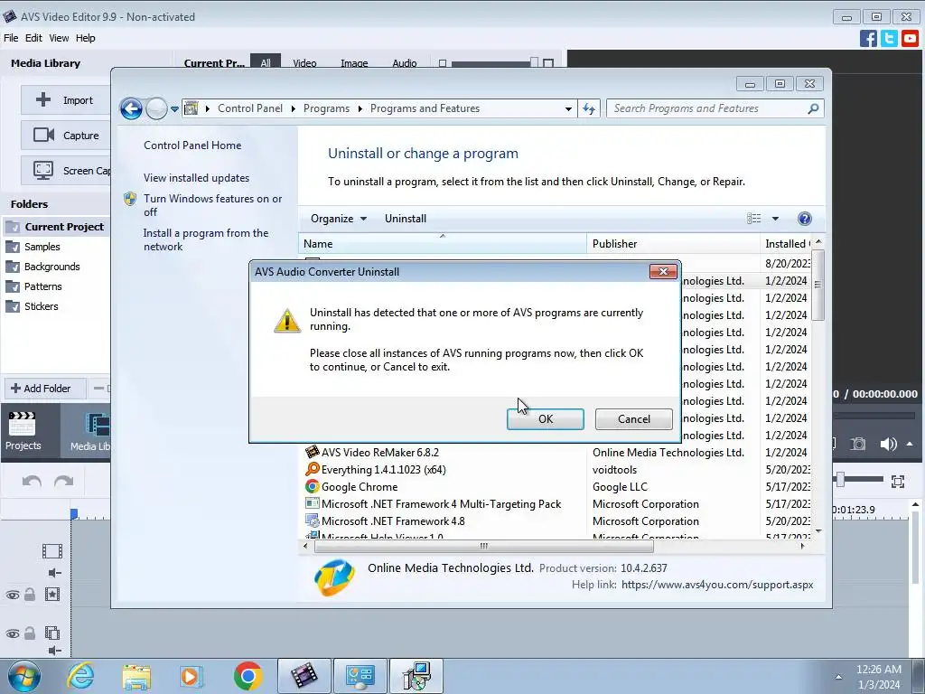
Task: Click the fit-to-screen zoom icon
Action: point(898,482)
